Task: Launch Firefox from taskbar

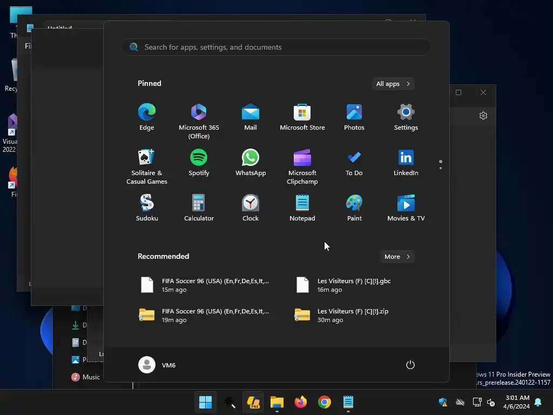Action: [300, 402]
